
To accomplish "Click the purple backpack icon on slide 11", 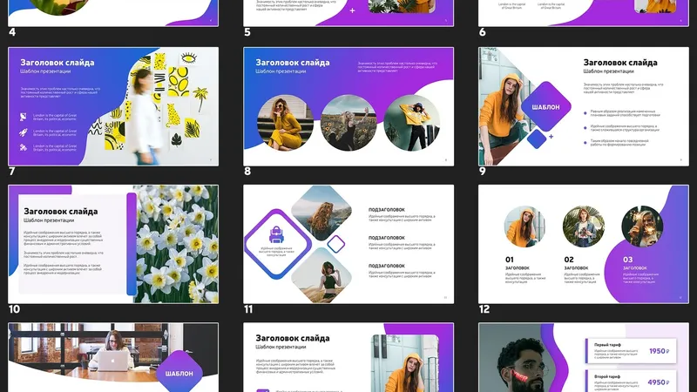I will click(276, 234).
